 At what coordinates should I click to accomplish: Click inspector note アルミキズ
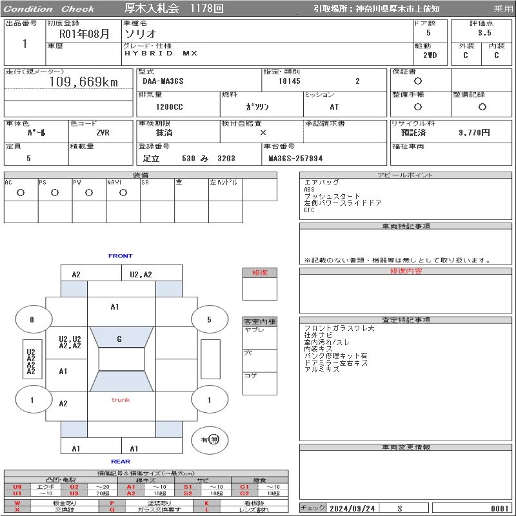tap(321, 370)
